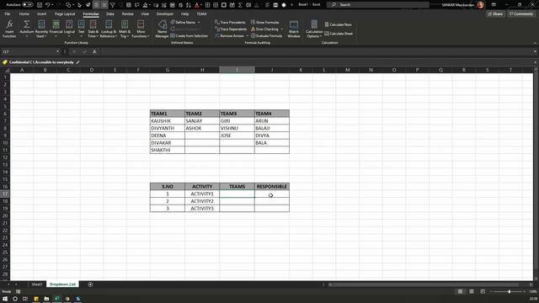Click Calculate Now
539x303 pixels.
pos(339,24)
